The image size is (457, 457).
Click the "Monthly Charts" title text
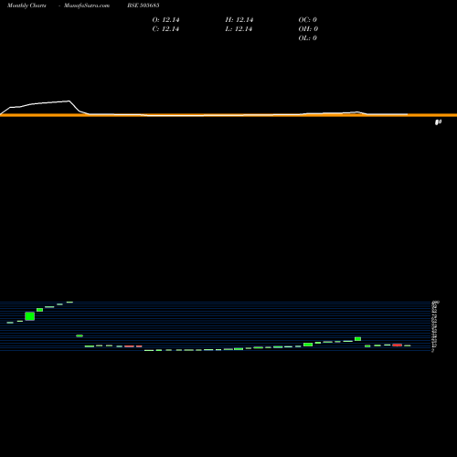tap(27, 5)
